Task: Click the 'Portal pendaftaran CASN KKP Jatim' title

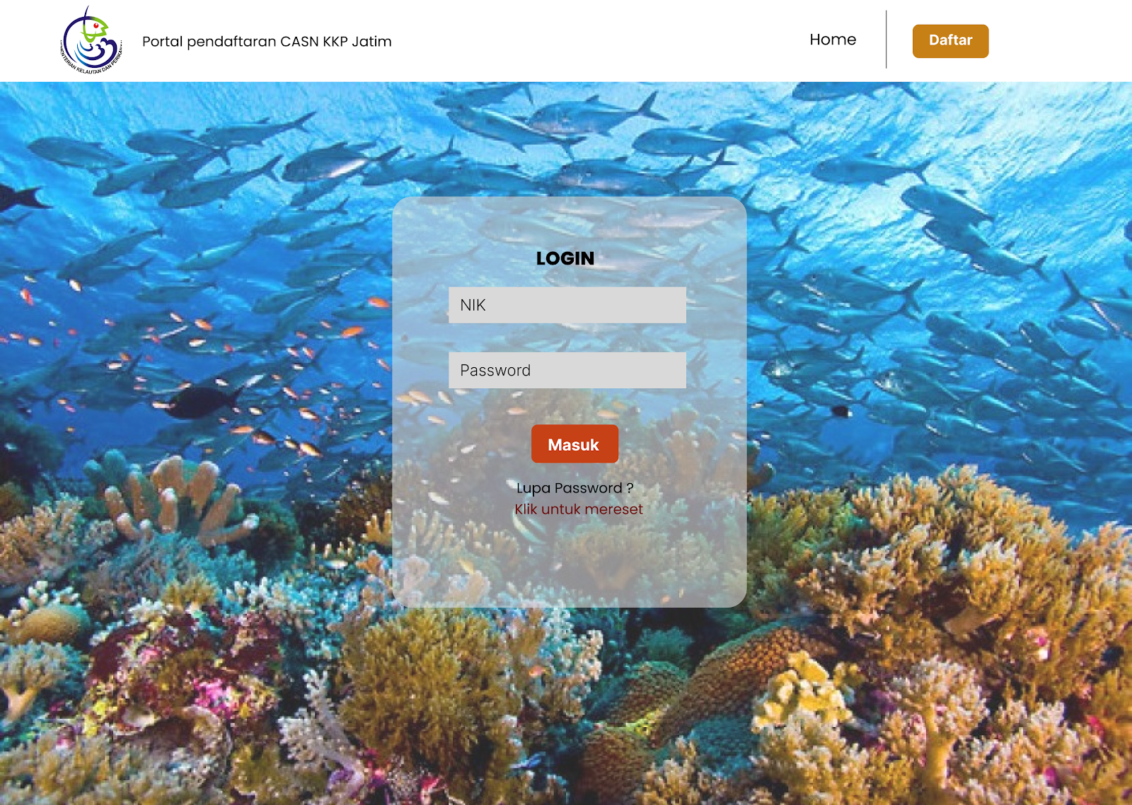Action: click(x=267, y=42)
